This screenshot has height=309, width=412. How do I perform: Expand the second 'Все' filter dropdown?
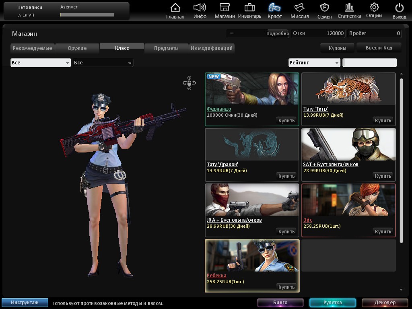coord(103,63)
